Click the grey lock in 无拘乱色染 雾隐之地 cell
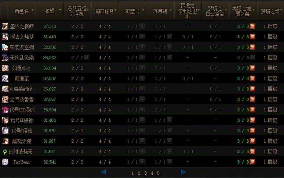 pos(252,57)
